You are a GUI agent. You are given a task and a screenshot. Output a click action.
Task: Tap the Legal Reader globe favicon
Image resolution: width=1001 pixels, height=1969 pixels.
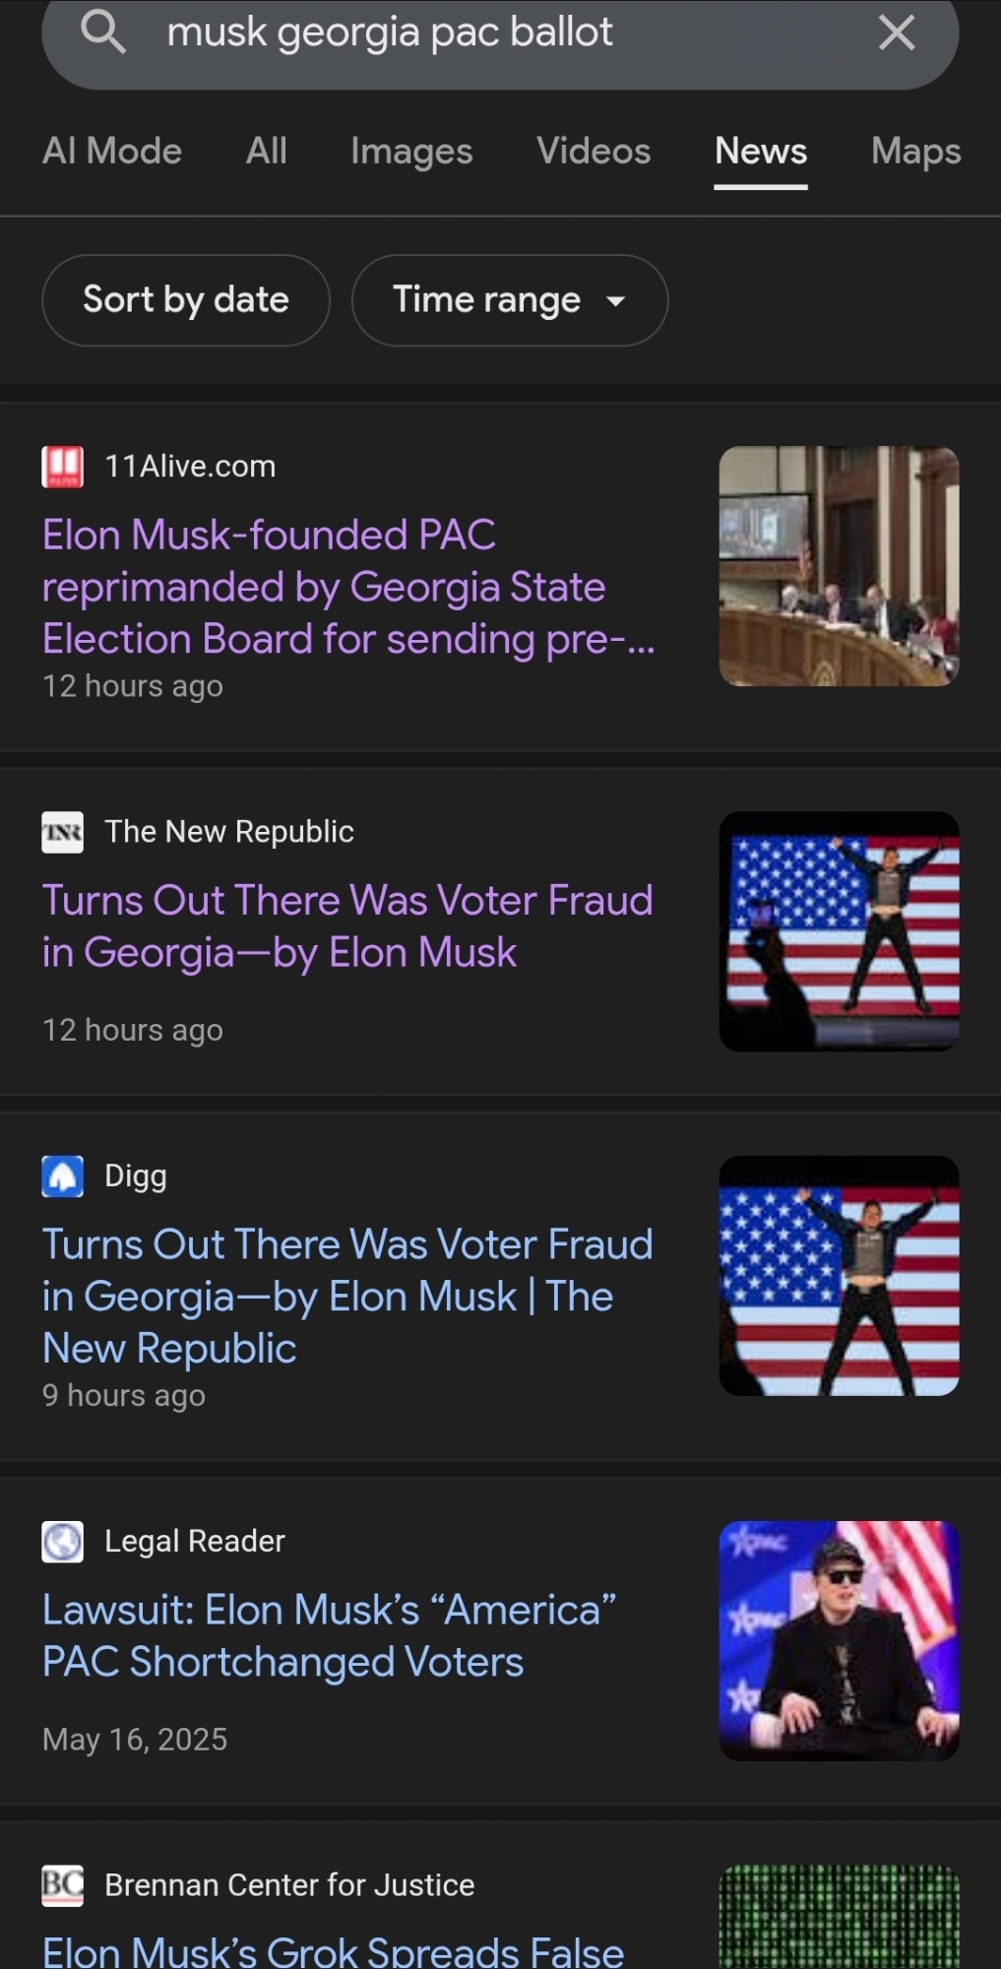pos(62,1542)
